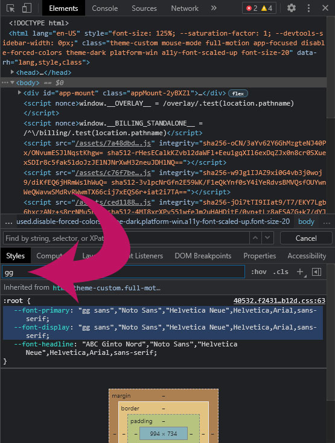Open the Network tab

click(x=185, y=8)
